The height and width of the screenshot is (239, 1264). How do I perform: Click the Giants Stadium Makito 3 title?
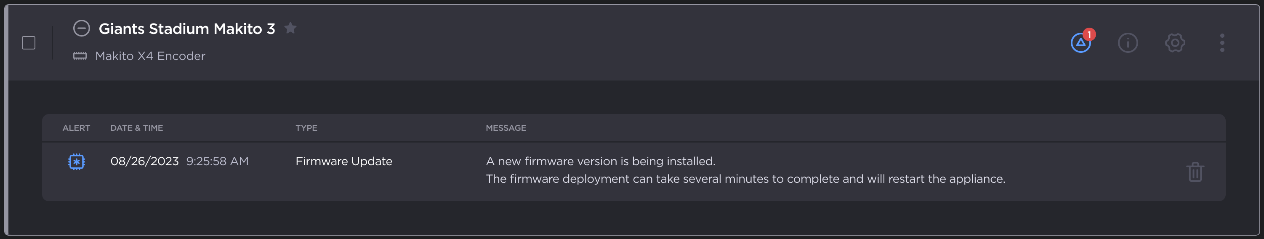tap(186, 29)
